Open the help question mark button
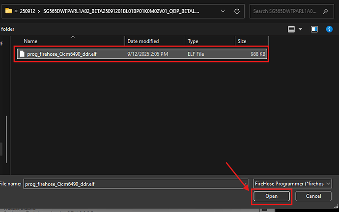Image resolution: width=339 pixels, height=212 pixels. tap(329, 29)
